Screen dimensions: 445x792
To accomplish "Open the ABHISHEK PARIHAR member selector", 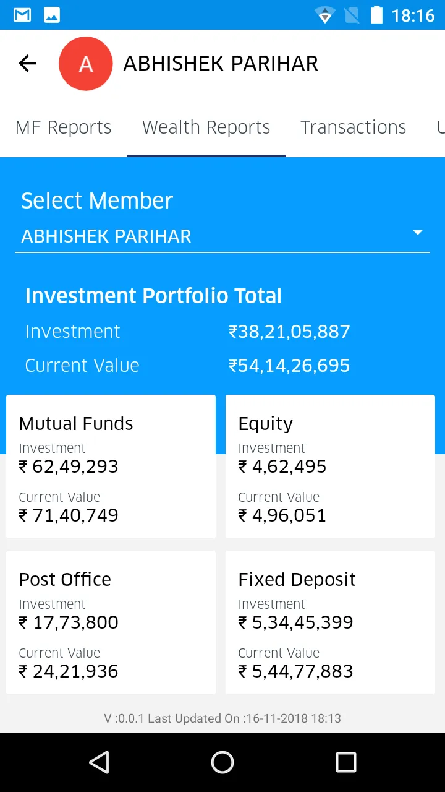I will 222,236.
